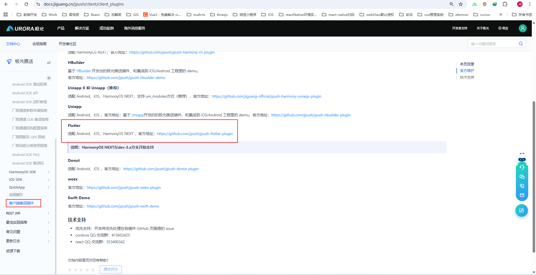This screenshot has height=275, width=536.
Task: Open the jpush-donut-plugin GitHub link
Action: click(161, 169)
